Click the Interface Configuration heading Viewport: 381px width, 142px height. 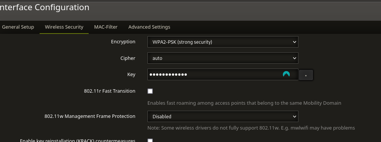[45, 7]
